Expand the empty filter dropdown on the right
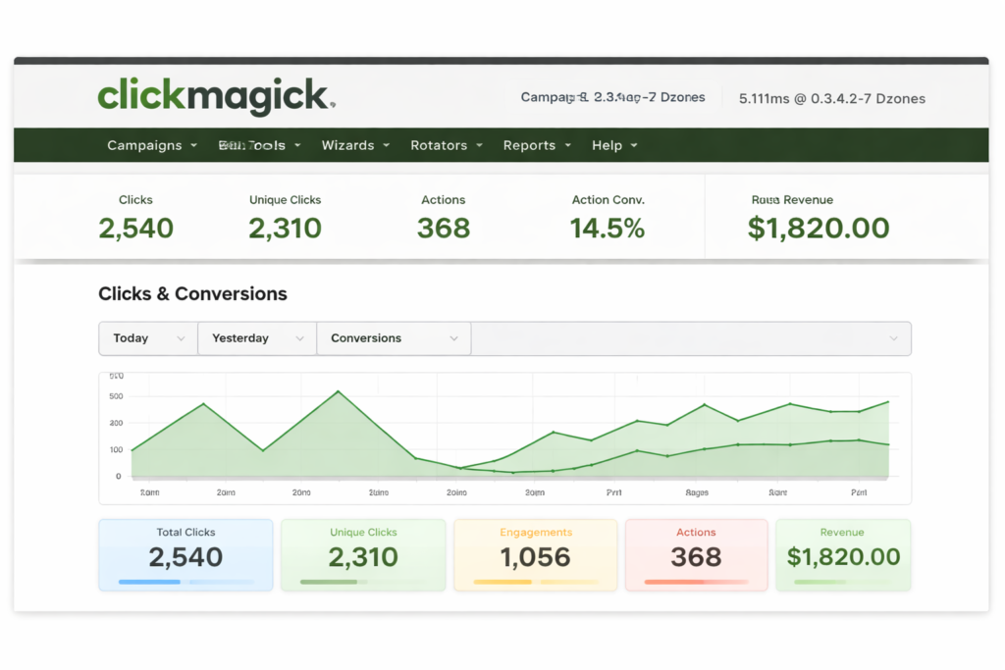Image resolution: width=1005 pixels, height=670 pixels. (x=690, y=337)
